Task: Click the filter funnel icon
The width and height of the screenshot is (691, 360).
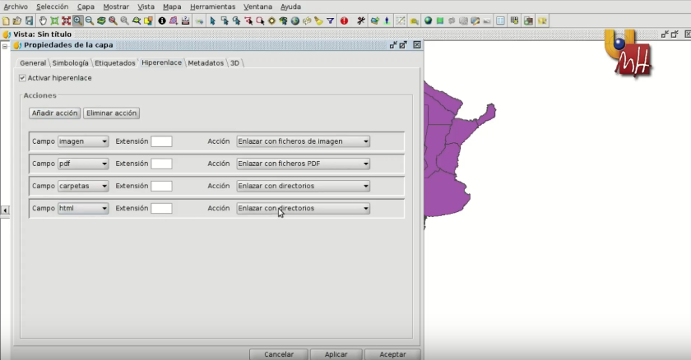Action: 330,21
